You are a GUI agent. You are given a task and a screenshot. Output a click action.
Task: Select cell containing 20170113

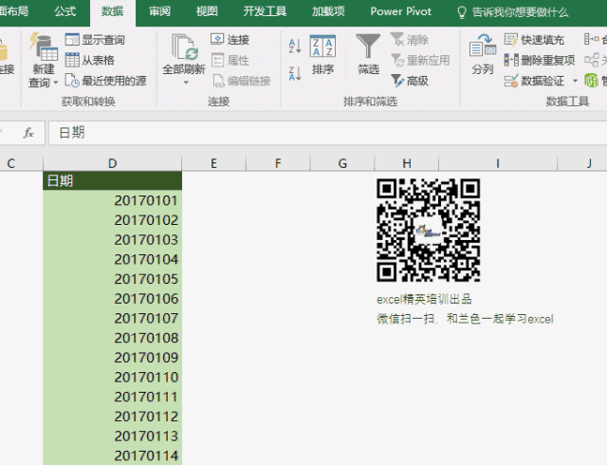(112, 436)
